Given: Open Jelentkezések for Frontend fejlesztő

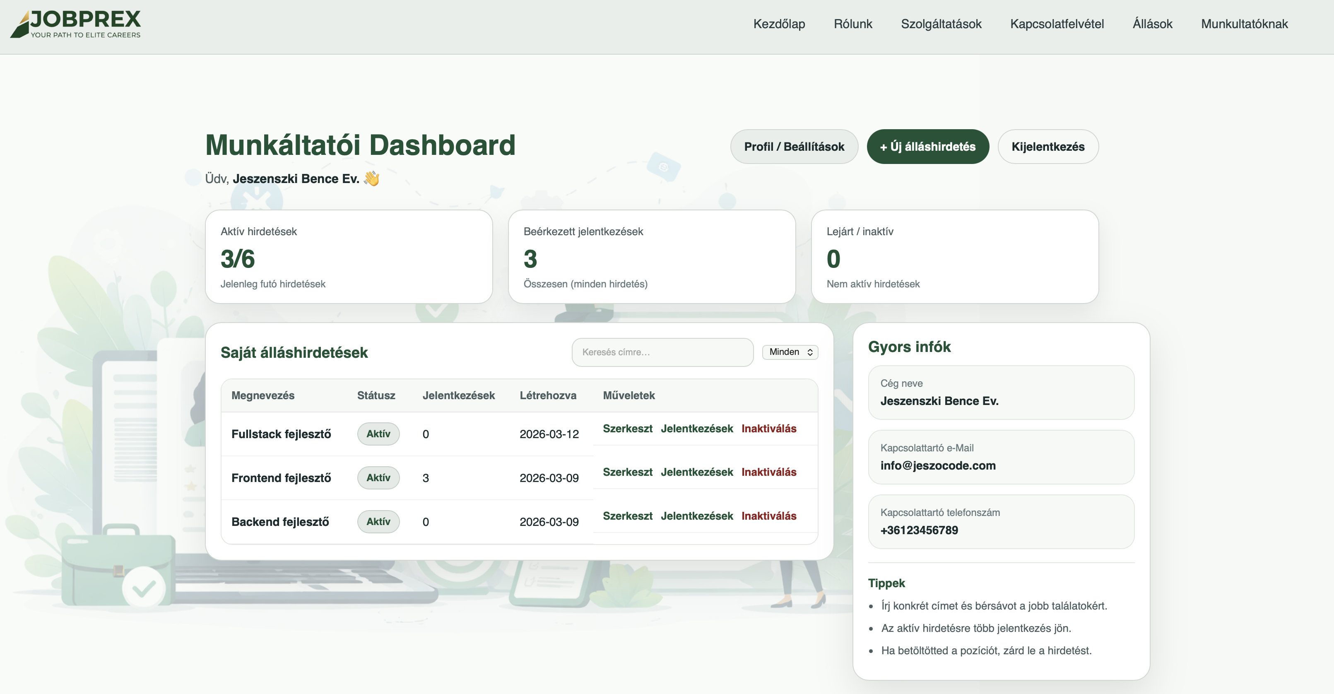Looking at the screenshot, I should (x=697, y=472).
